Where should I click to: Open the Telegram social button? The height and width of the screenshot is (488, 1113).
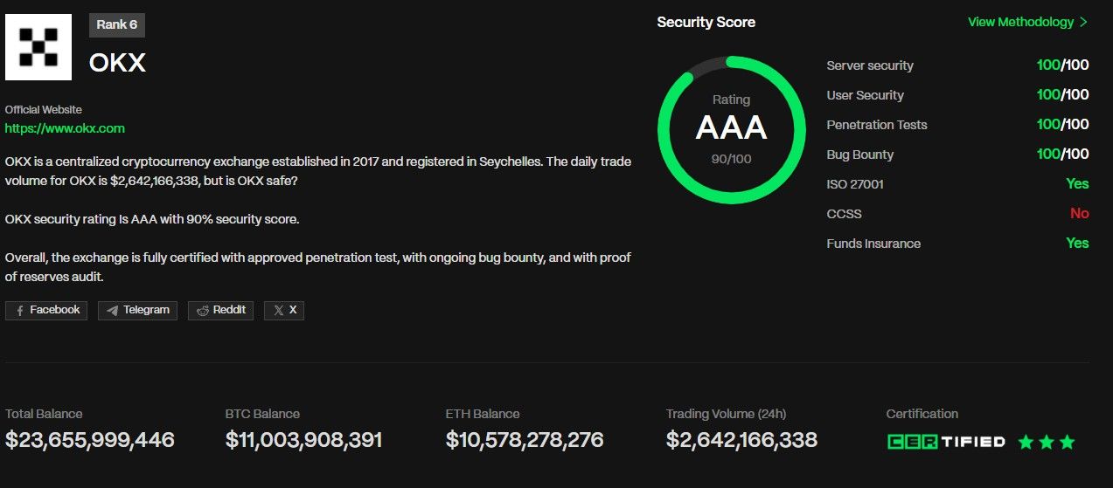[x=137, y=310]
